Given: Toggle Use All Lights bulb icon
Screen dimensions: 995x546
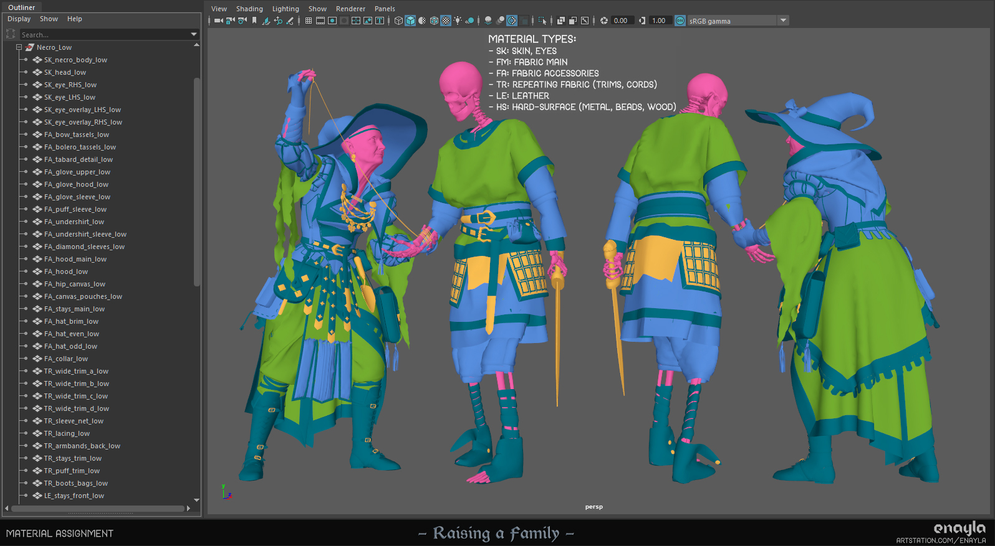Looking at the screenshot, I should [458, 21].
